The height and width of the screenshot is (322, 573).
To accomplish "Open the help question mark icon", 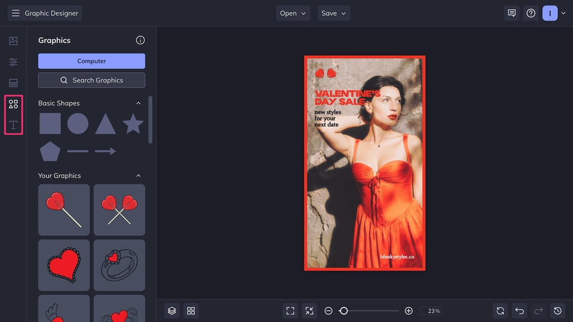I will point(531,13).
